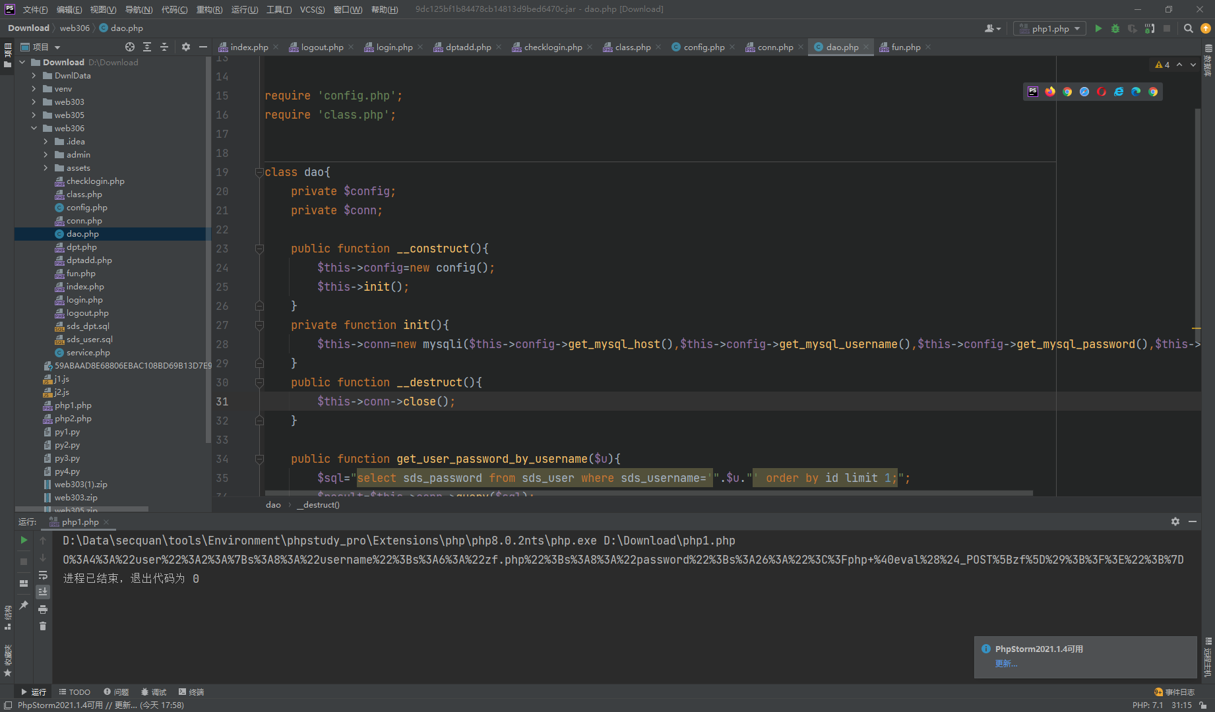Switch to fun.php editor tab
Screen dimensions: 1215x712
point(906,47)
